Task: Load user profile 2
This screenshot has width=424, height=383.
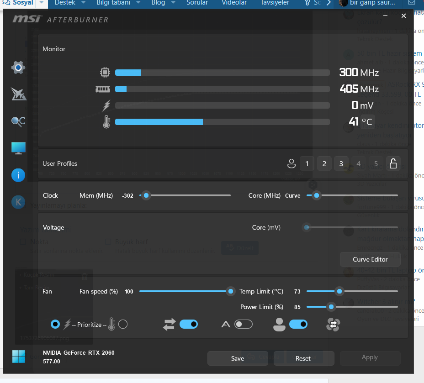Action: coord(324,163)
